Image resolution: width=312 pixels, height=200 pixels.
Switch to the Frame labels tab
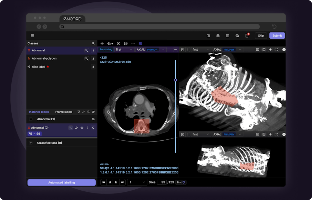pos(64,112)
